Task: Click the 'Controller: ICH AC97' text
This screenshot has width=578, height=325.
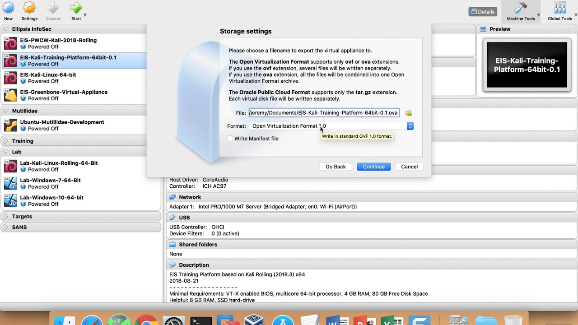Action: (x=198, y=186)
